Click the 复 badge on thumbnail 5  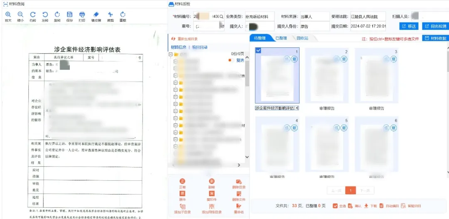[344, 128]
